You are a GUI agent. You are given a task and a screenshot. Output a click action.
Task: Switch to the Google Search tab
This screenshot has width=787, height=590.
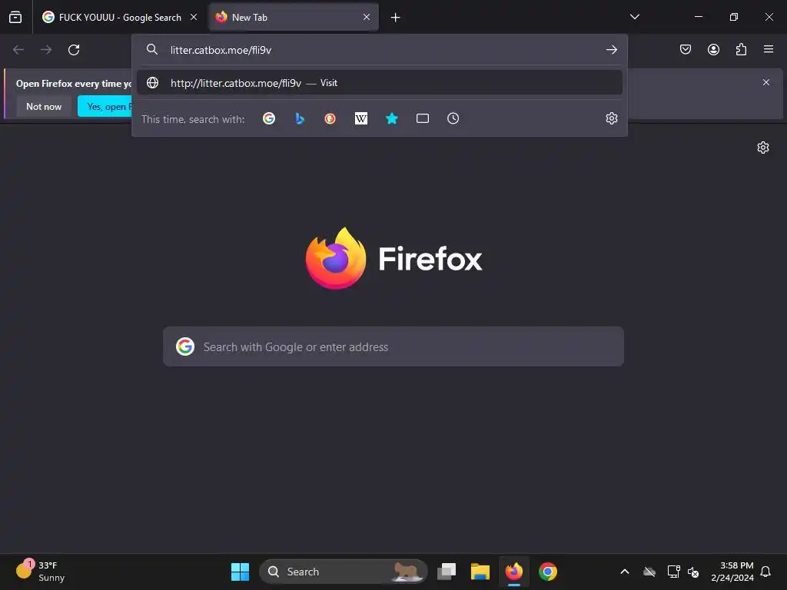pos(119,17)
